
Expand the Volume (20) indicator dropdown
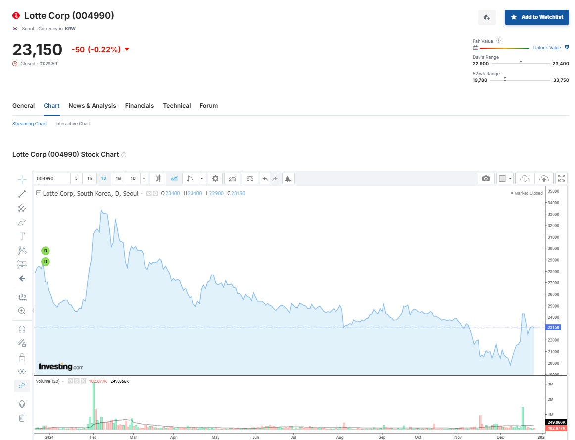pyautogui.click(x=63, y=381)
